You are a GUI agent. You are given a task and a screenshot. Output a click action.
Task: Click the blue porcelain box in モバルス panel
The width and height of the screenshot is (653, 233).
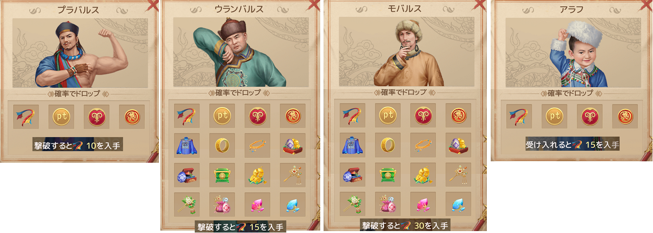pos(352,175)
